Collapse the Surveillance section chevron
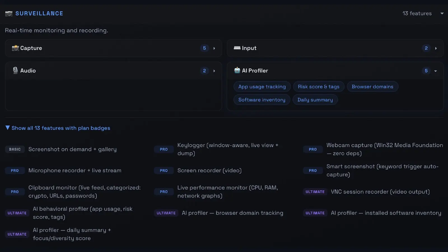Viewport: 448px width, 252px height. [442, 13]
